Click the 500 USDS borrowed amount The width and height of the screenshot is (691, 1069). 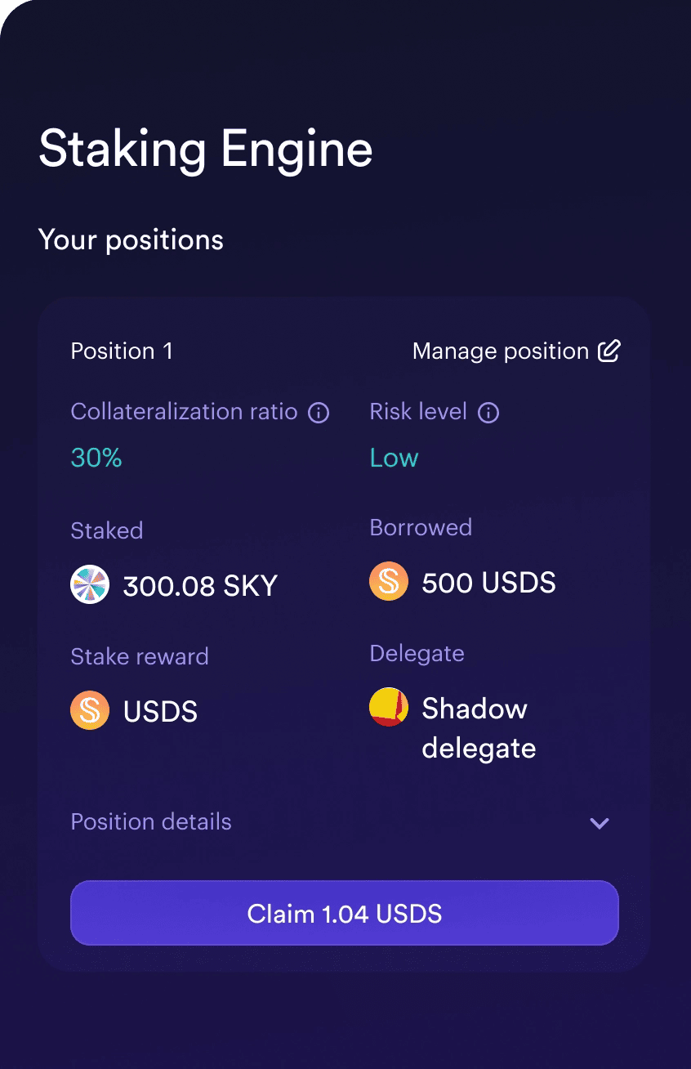[488, 583]
